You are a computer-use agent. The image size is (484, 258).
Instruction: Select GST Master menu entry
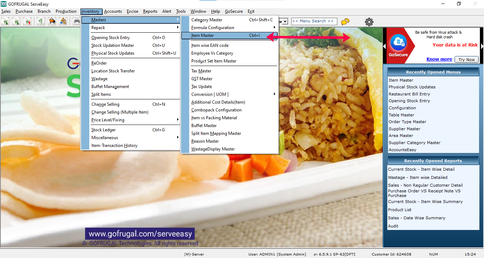click(x=230, y=79)
